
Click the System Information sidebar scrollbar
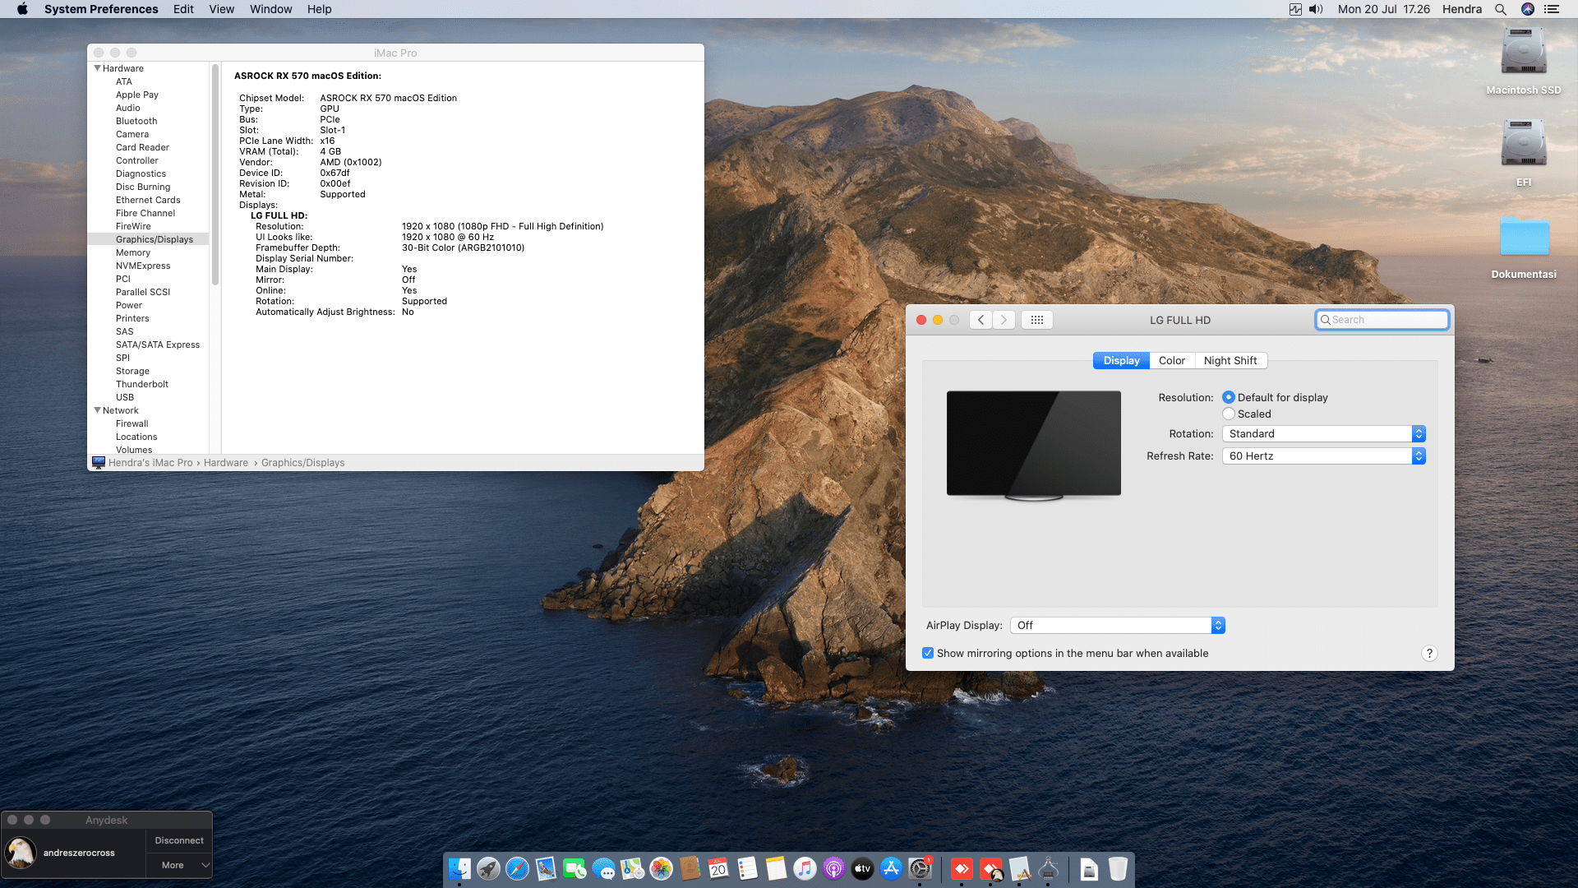tap(215, 174)
